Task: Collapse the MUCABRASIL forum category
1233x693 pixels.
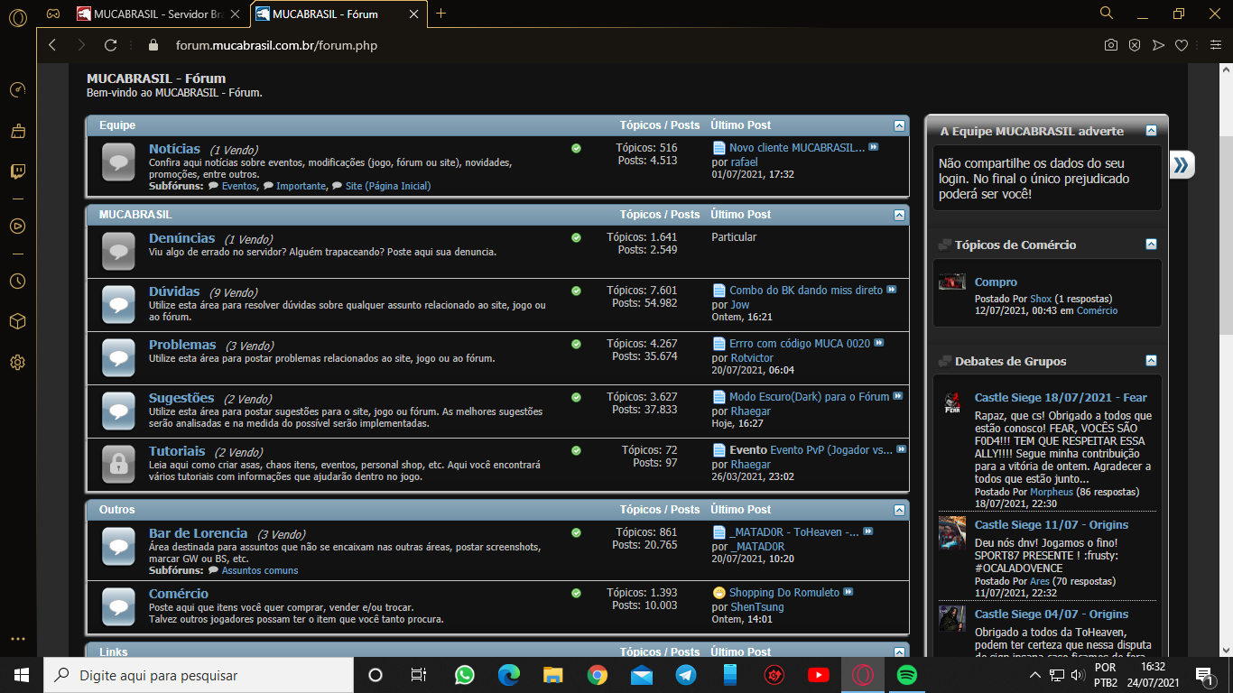Action: 899,215
